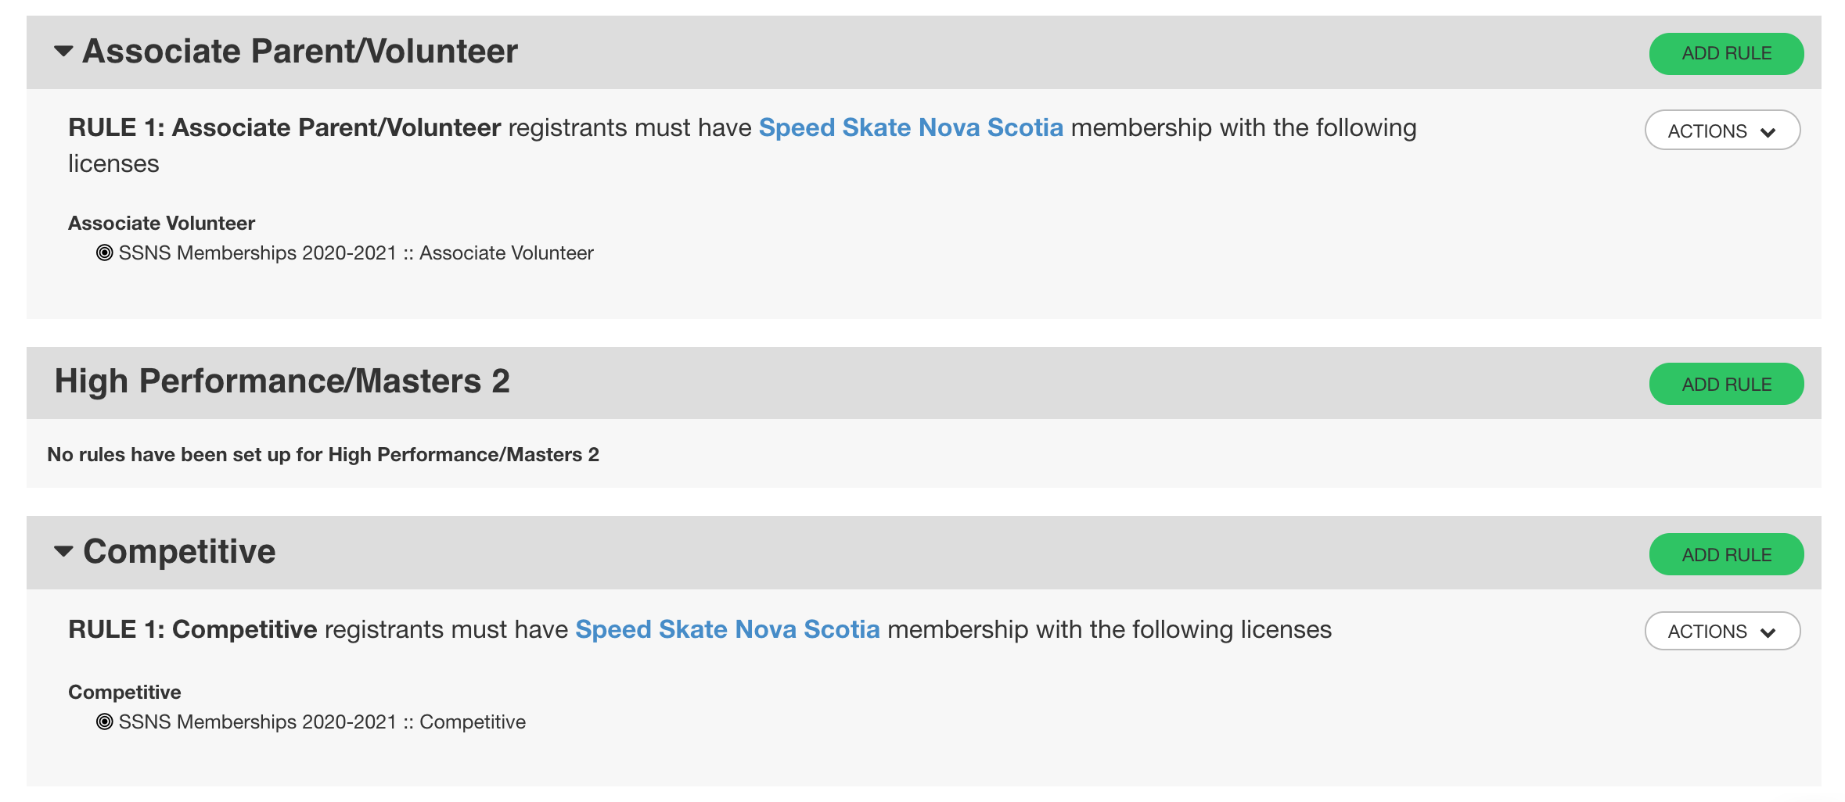Collapse the Competitive section triangle
The image size is (1845, 802).
coord(63,552)
